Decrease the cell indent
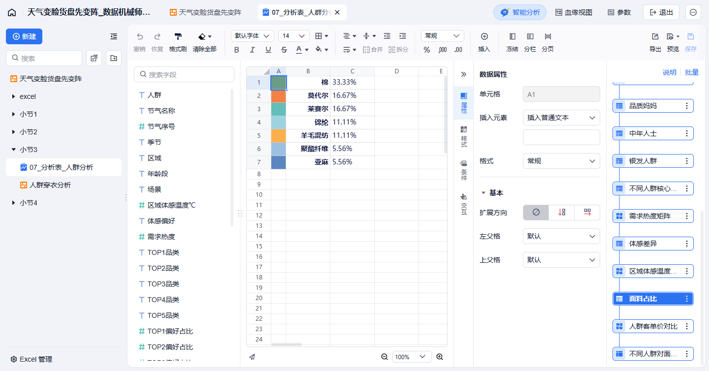709x371 pixels. (x=387, y=36)
